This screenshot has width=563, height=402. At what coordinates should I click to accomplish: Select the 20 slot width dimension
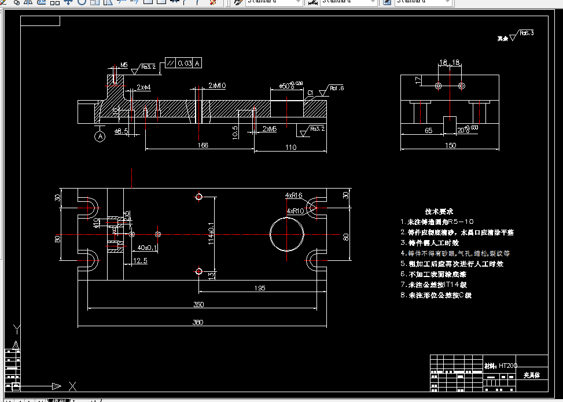click(x=468, y=129)
